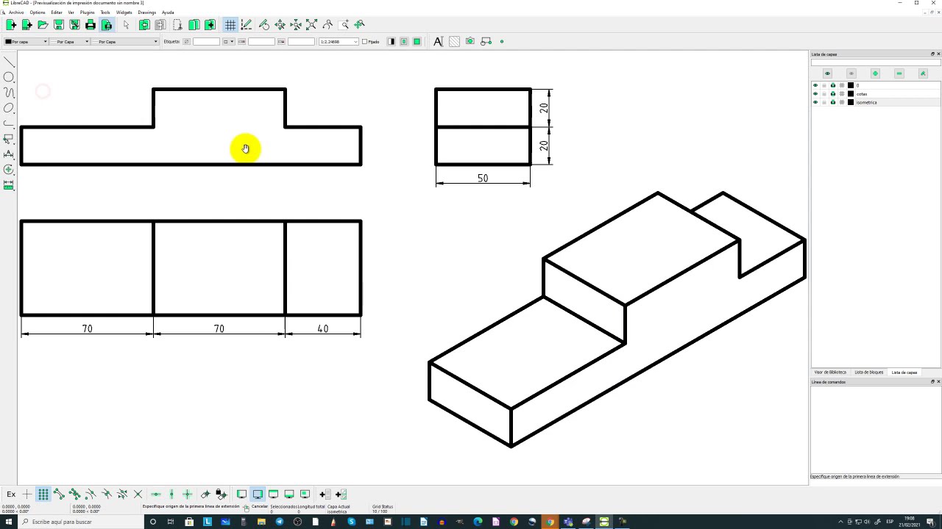
Task: Toggle print setting of isometrica layer
Action: tap(833, 102)
